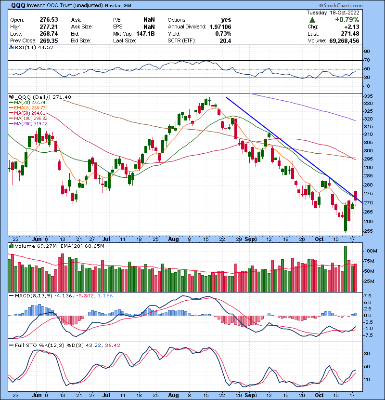Click the candlestick icon beside QQQ (Daily)
The image size is (385, 400).
(x=11, y=97)
